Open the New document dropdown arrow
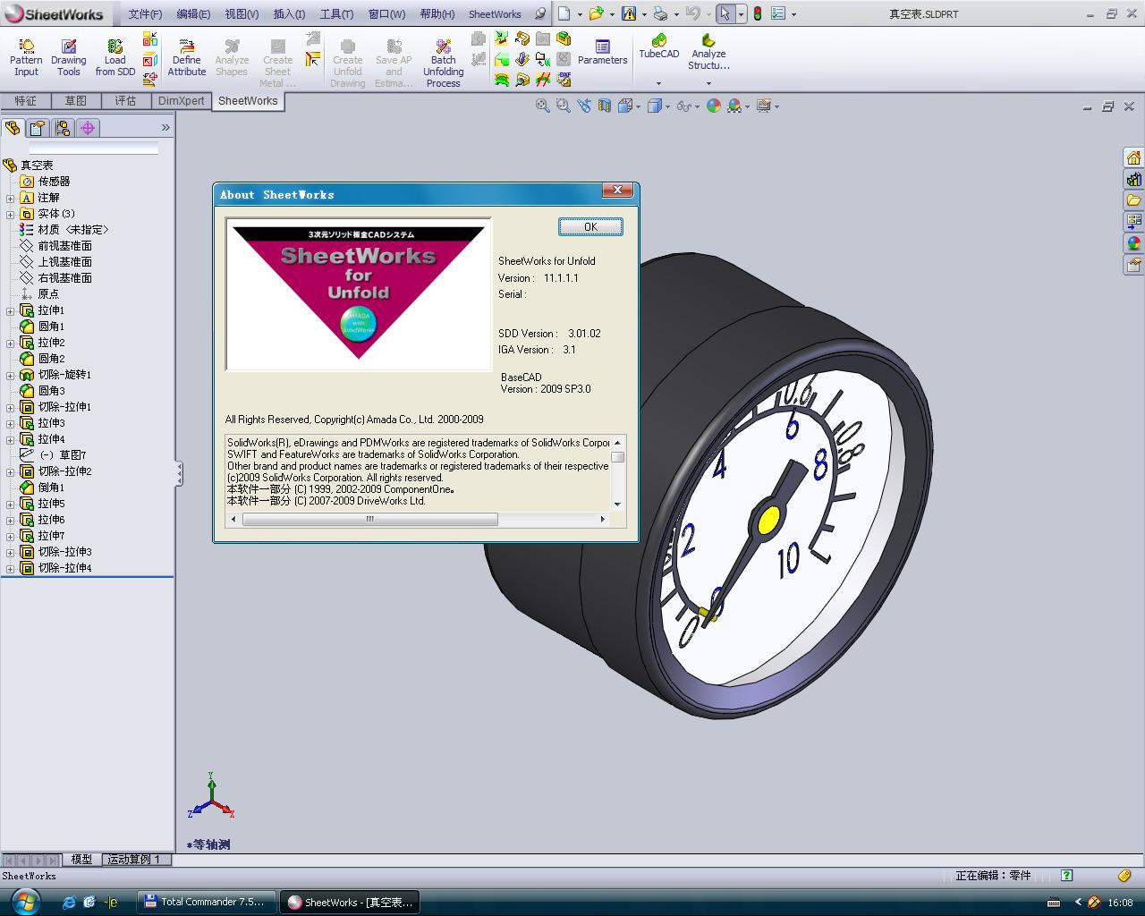The height and width of the screenshot is (916, 1145). [580, 14]
